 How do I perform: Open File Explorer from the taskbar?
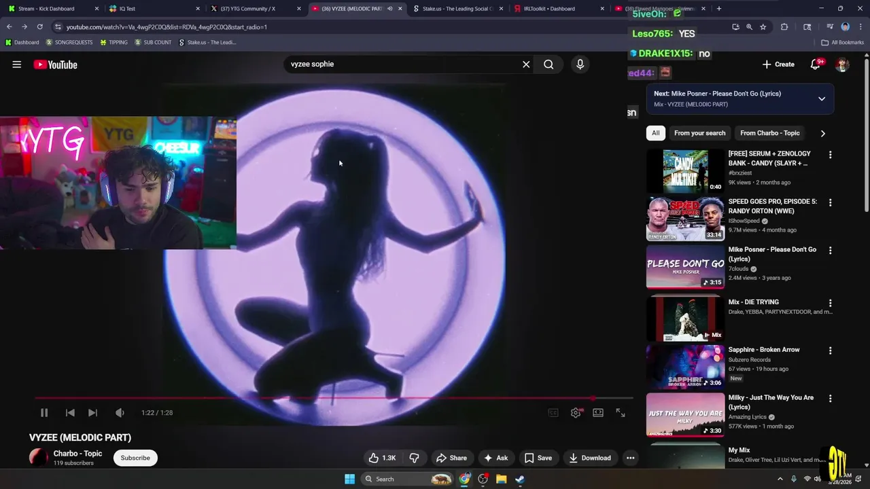501,479
